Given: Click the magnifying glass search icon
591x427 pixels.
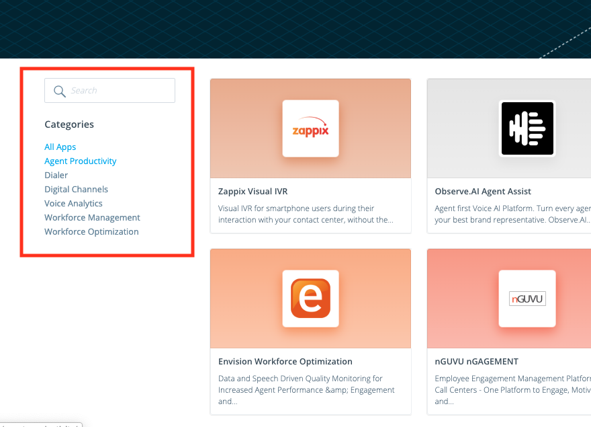Looking at the screenshot, I should pyautogui.click(x=59, y=90).
